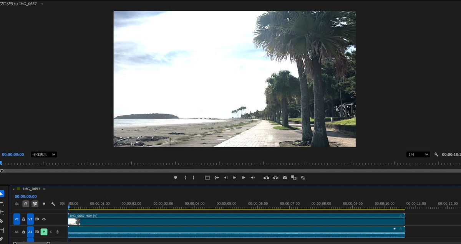This screenshot has width=461, height=244.
Task: Open Program monitor panel menu
Action: pos(41,4)
